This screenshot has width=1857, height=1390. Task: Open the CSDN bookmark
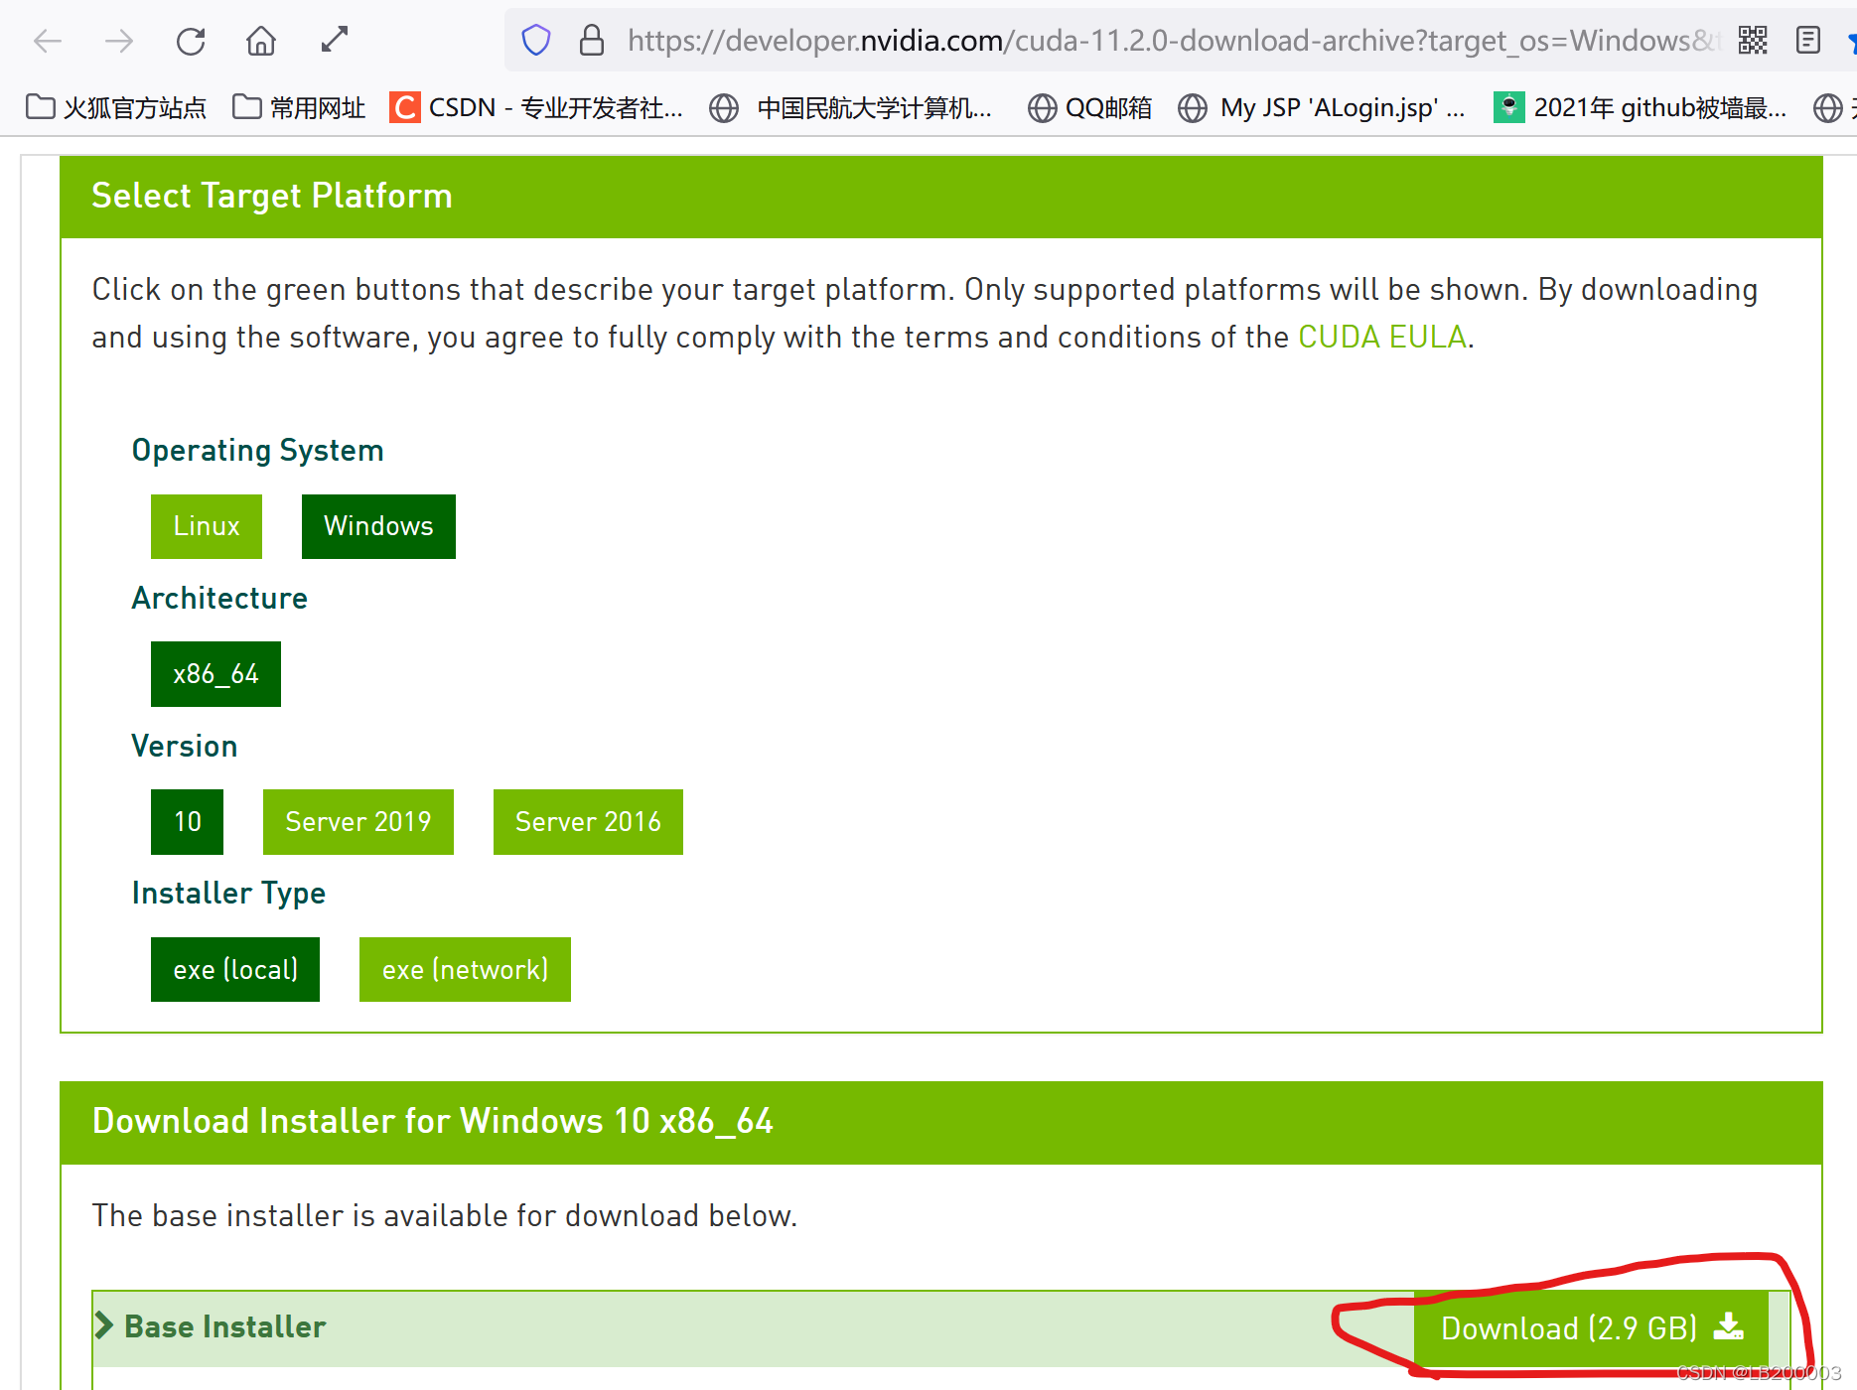pyautogui.click(x=536, y=107)
